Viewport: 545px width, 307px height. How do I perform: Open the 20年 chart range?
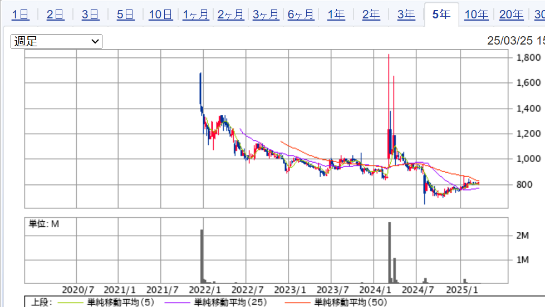click(x=512, y=14)
